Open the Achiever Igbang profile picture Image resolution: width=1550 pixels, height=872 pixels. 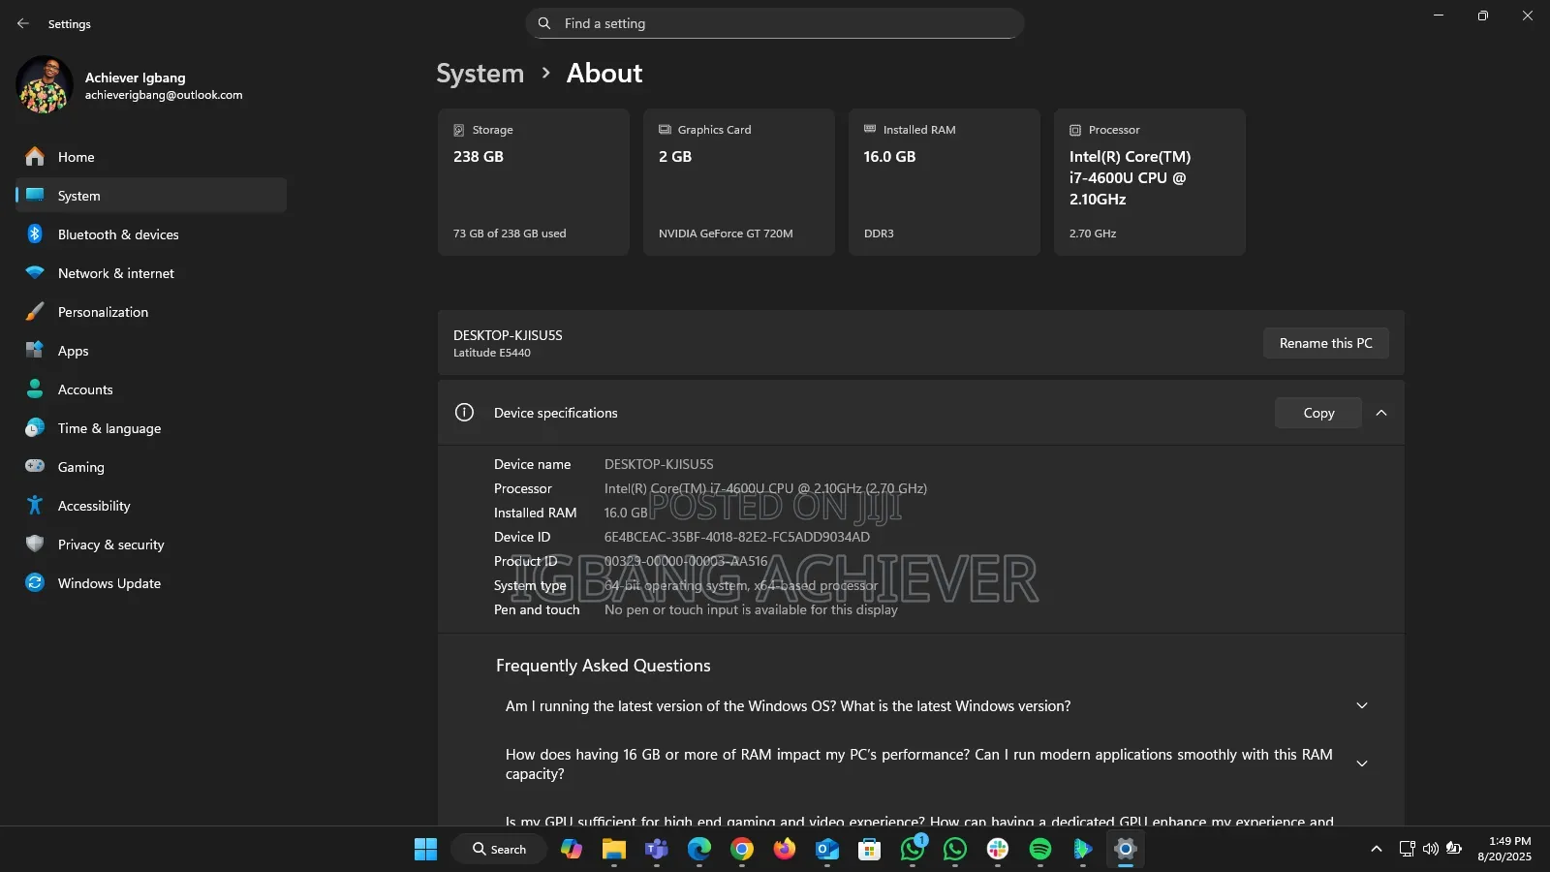tap(45, 85)
